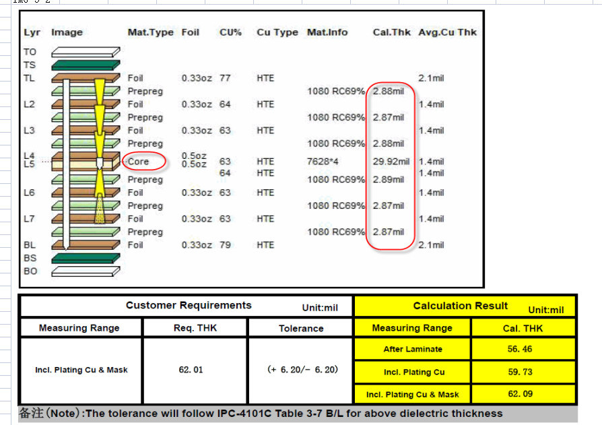Click the tolerance value (+ 6.20/- 6.20)

pyautogui.click(x=301, y=370)
